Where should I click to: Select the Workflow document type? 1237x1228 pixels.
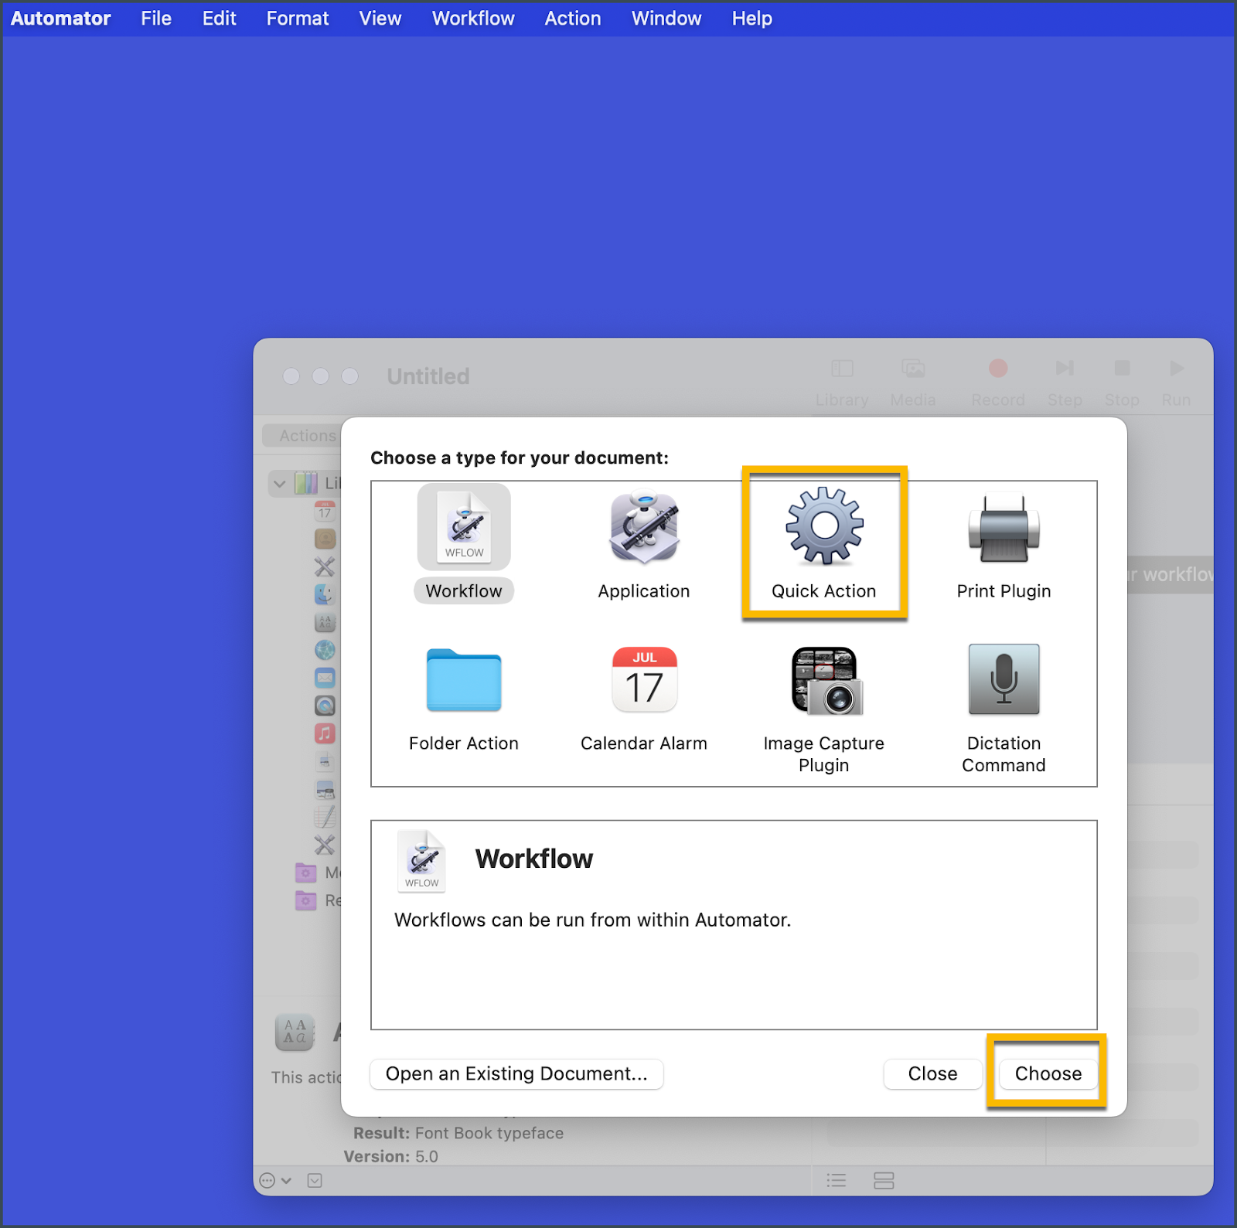pyautogui.click(x=464, y=543)
